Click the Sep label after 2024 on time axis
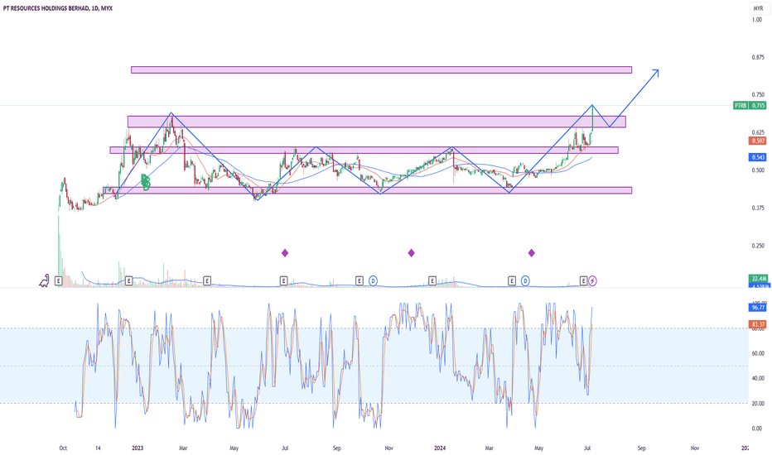Viewport: 772px width, 455px height. (x=641, y=448)
